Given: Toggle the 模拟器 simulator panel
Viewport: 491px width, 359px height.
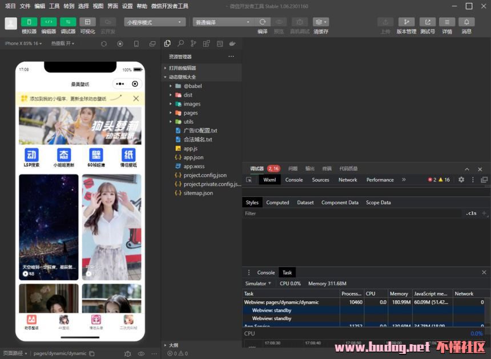Looking at the screenshot, I should point(29,22).
